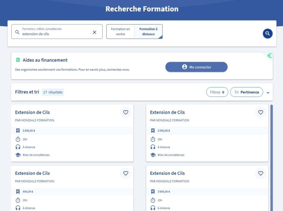Viewport: 283px width, 211px height.
Task: Click the graduation cap icon in the 2 500,00 € card
Action: (x=18, y=155)
